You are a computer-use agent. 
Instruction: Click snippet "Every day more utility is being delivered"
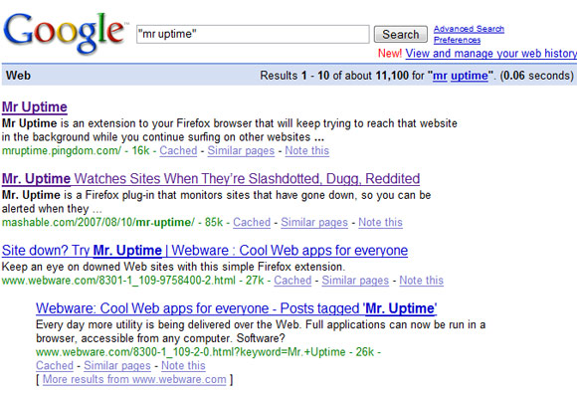coord(261,331)
